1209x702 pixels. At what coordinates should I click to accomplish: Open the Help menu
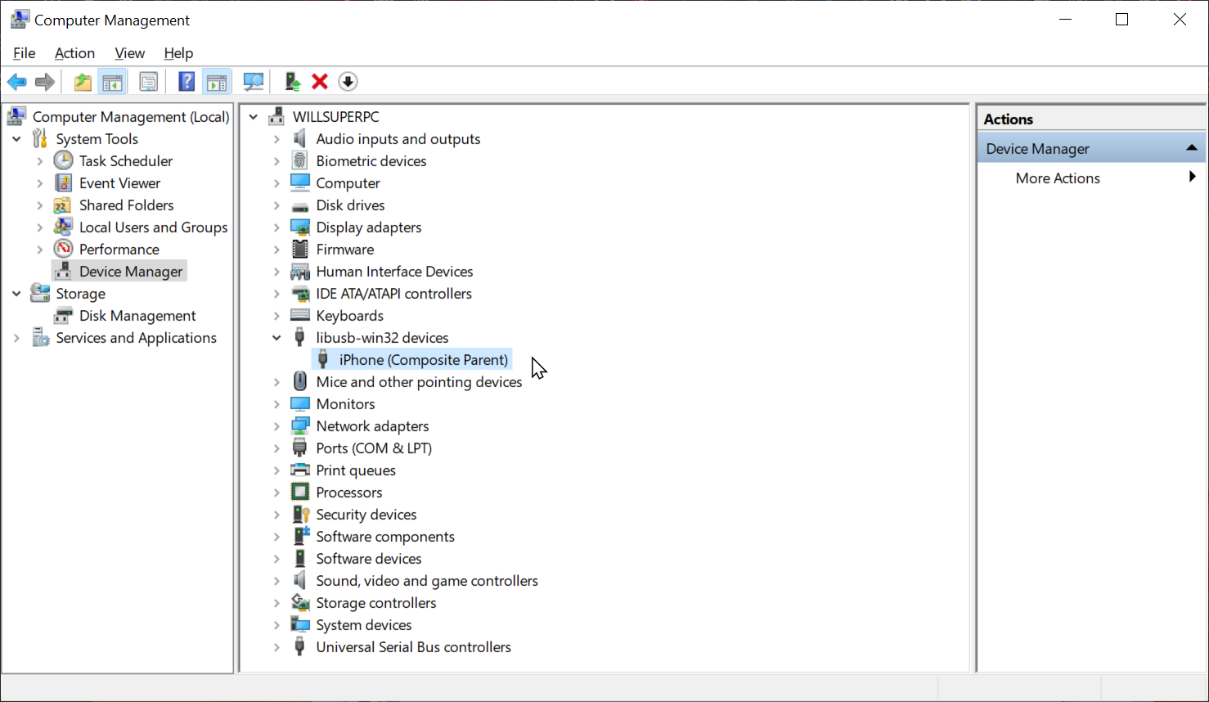178,53
